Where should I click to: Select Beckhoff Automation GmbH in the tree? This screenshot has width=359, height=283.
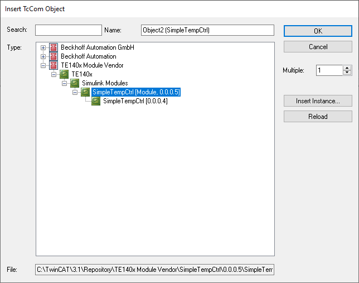(98, 47)
